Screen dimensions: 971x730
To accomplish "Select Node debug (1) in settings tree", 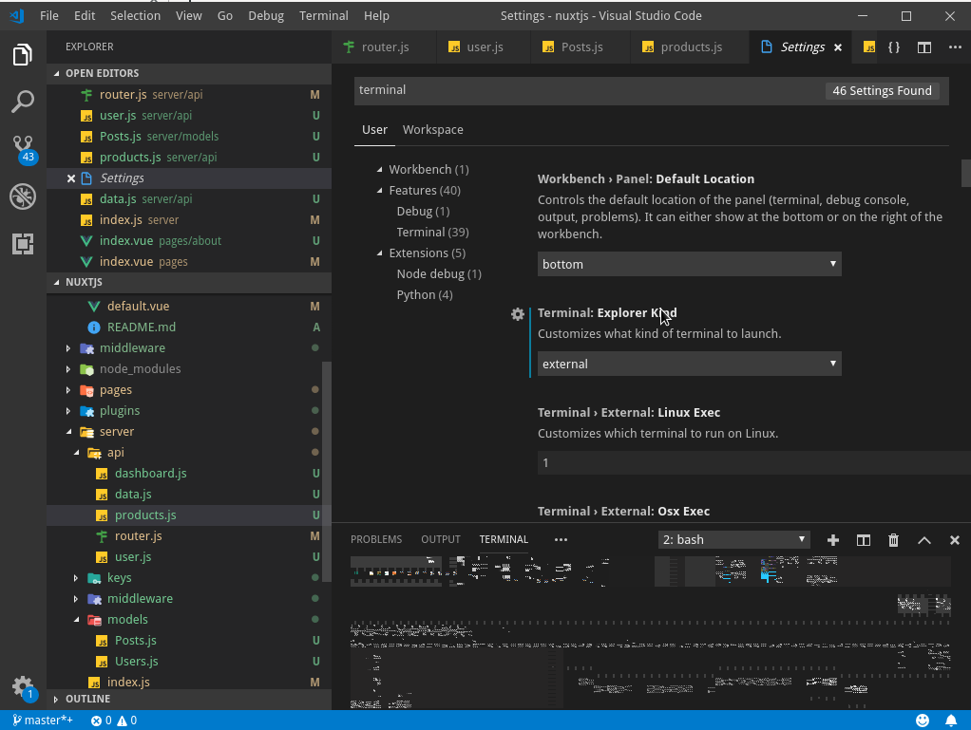I will [x=438, y=274].
